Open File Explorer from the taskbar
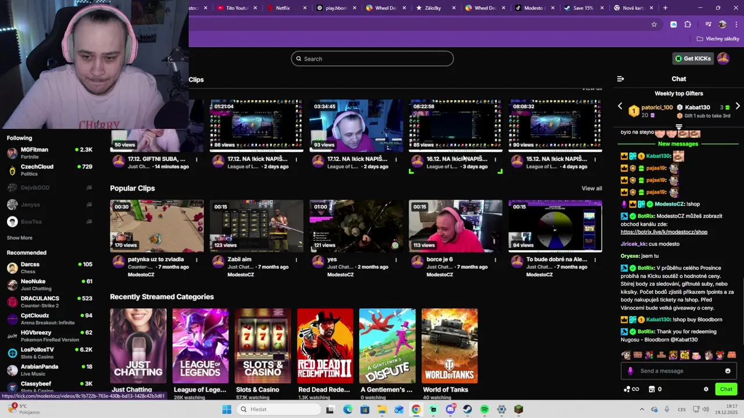Viewport: 744px width, 418px height. click(382, 409)
